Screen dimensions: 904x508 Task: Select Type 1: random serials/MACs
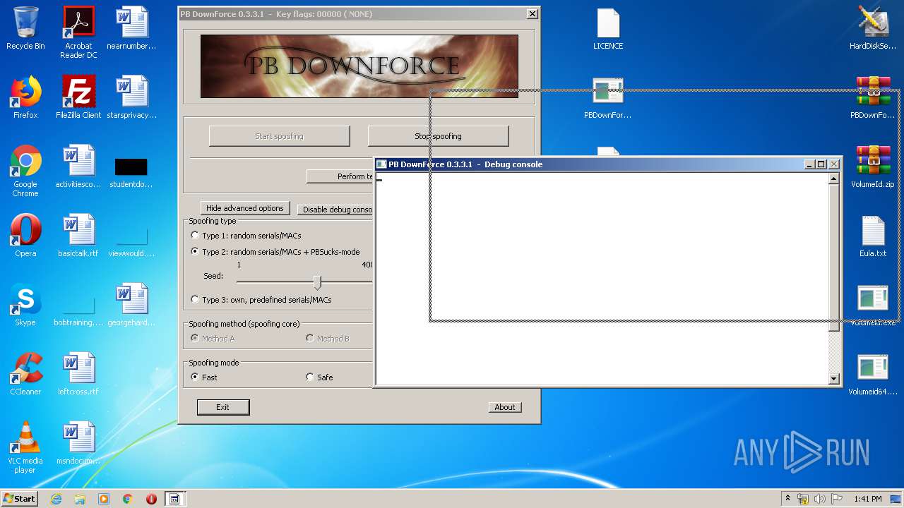246,236
